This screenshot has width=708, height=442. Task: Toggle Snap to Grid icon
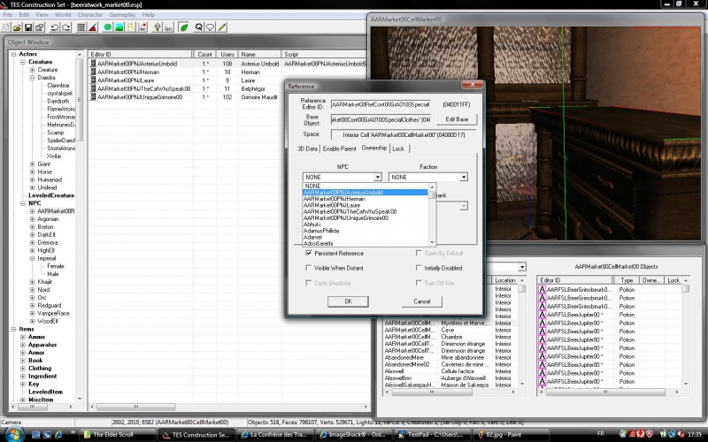[x=81, y=27]
